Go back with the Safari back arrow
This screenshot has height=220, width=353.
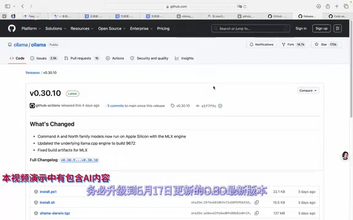[23, 6]
